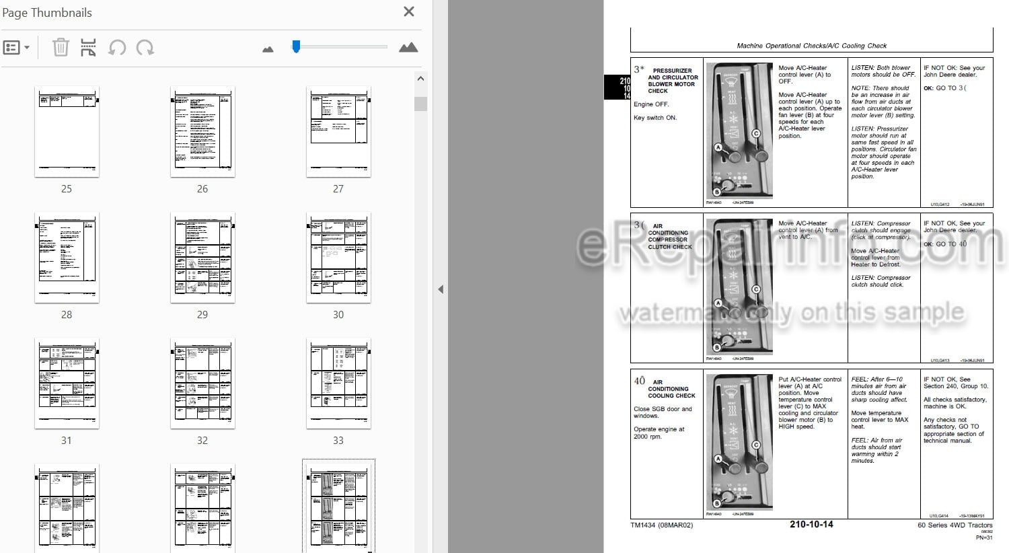Click 'Machine Operational Checks/A/C Cooling Check' header
This screenshot has width=1009, height=553.
(x=811, y=46)
